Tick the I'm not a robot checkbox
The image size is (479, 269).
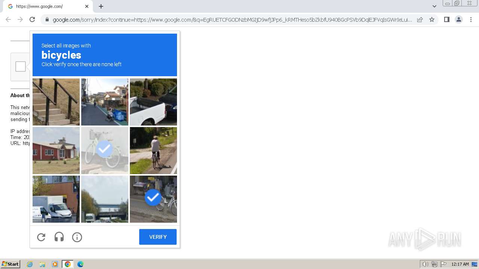(x=21, y=67)
